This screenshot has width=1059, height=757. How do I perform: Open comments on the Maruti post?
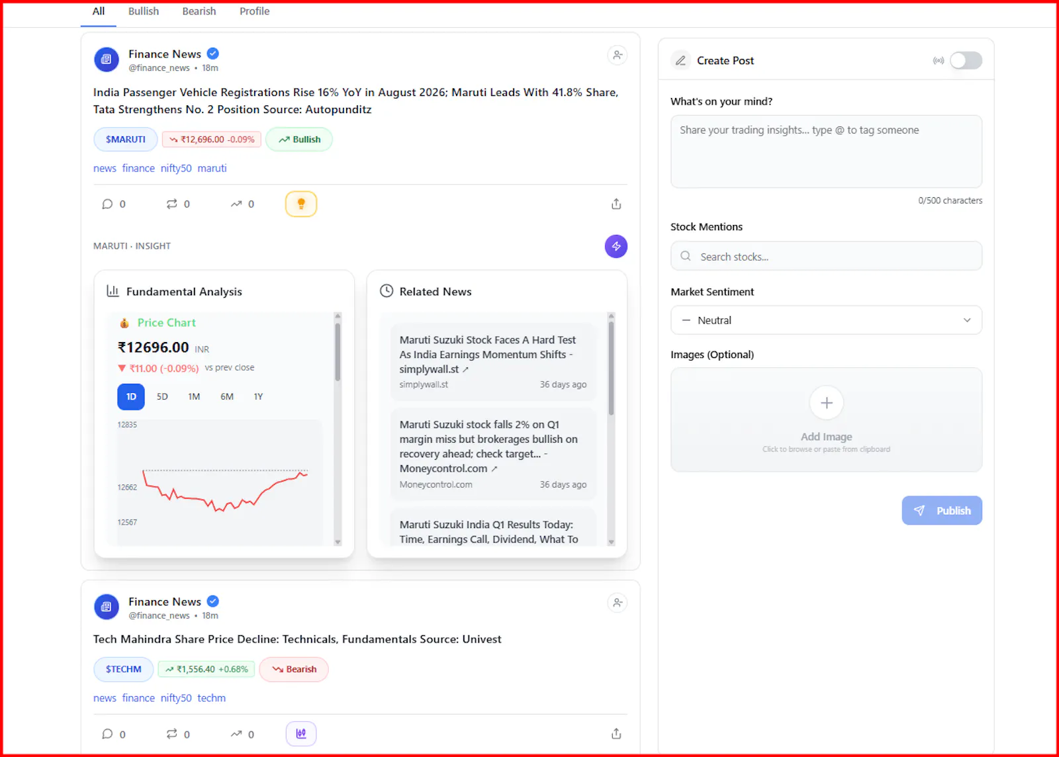pos(113,204)
